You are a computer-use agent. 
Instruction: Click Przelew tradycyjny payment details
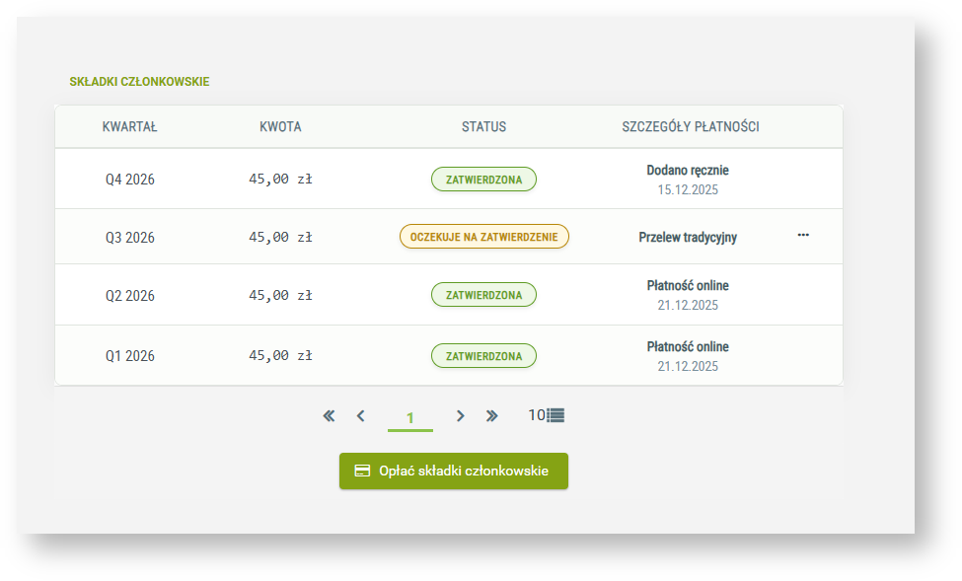click(x=688, y=238)
